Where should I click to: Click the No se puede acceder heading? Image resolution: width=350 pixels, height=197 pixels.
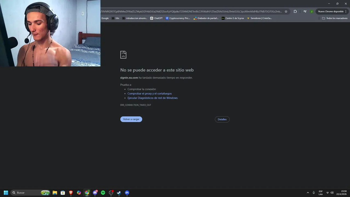pos(157,70)
